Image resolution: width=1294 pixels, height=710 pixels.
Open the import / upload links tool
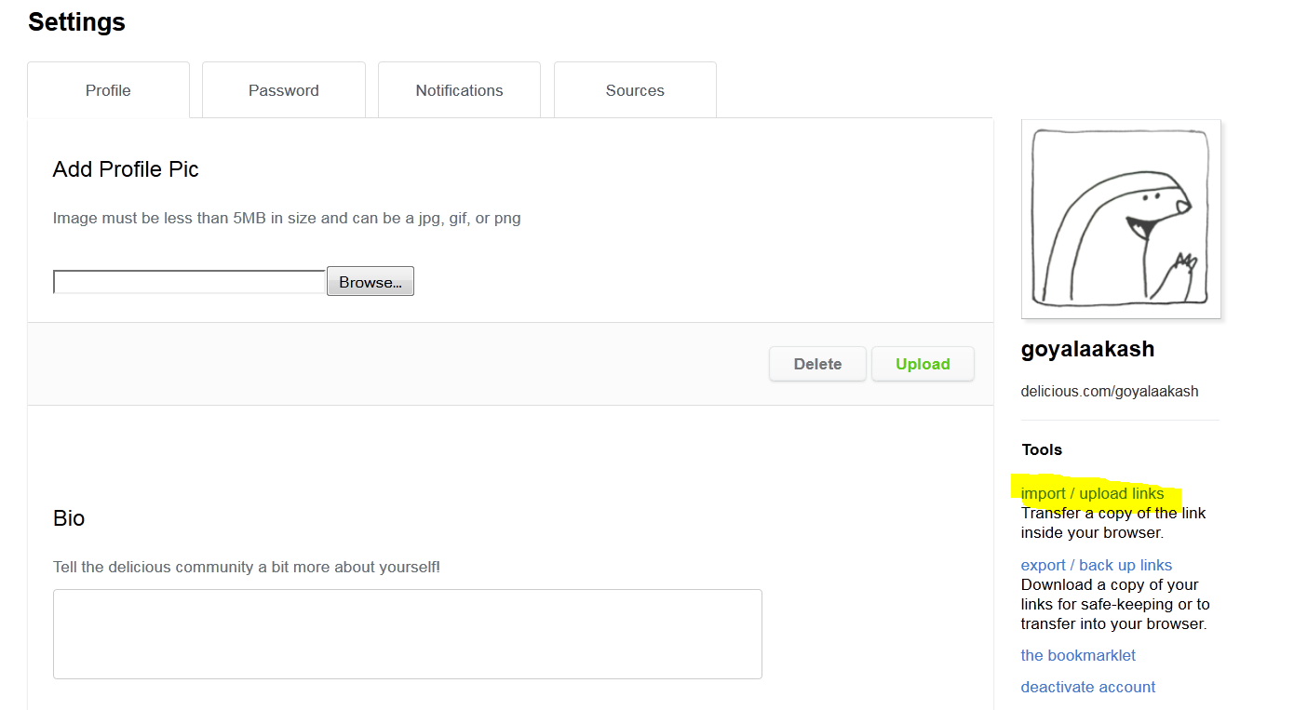pyautogui.click(x=1092, y=493)
